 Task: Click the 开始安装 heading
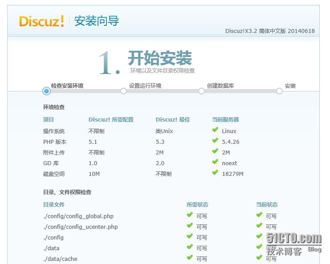coord(160,58)
